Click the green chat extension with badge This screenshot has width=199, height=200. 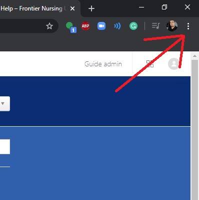[x=71, y=27]
